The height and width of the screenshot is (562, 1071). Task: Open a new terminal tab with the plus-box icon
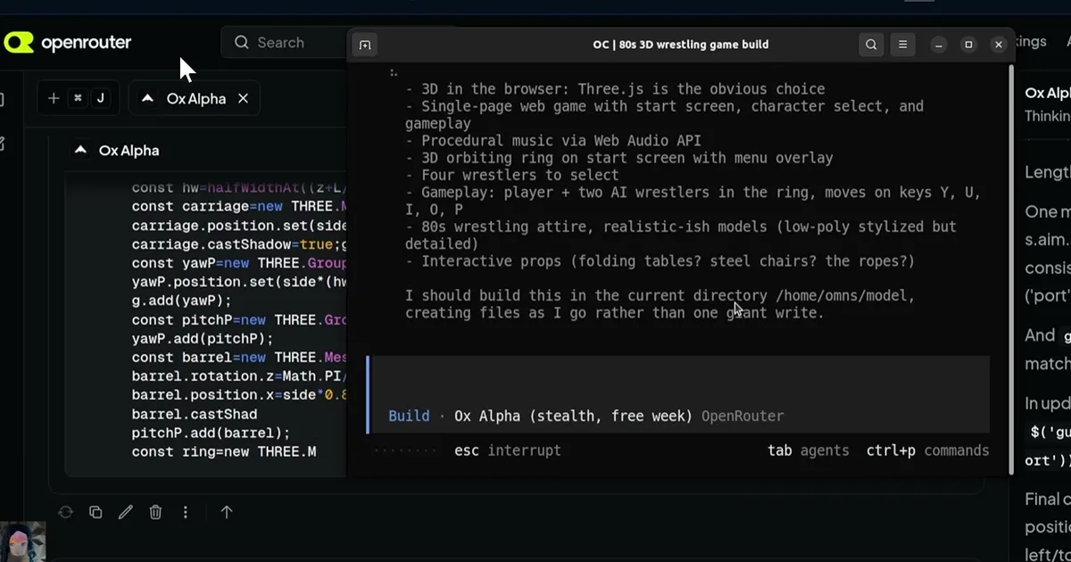[x=364, y=45]
